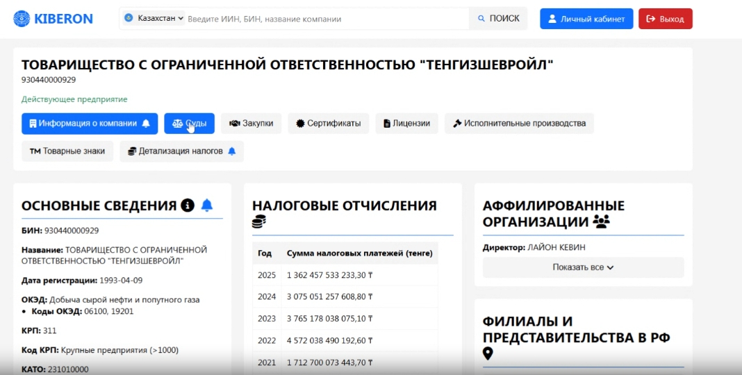Screen dimensions: 742x375
Task: Click the 2021 tax amount 1 712 700 073 443,70
Action: (x=330, y=362)
